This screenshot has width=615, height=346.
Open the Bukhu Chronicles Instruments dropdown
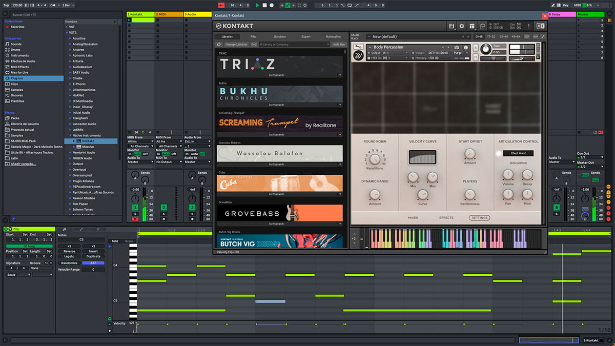[340, 105]
